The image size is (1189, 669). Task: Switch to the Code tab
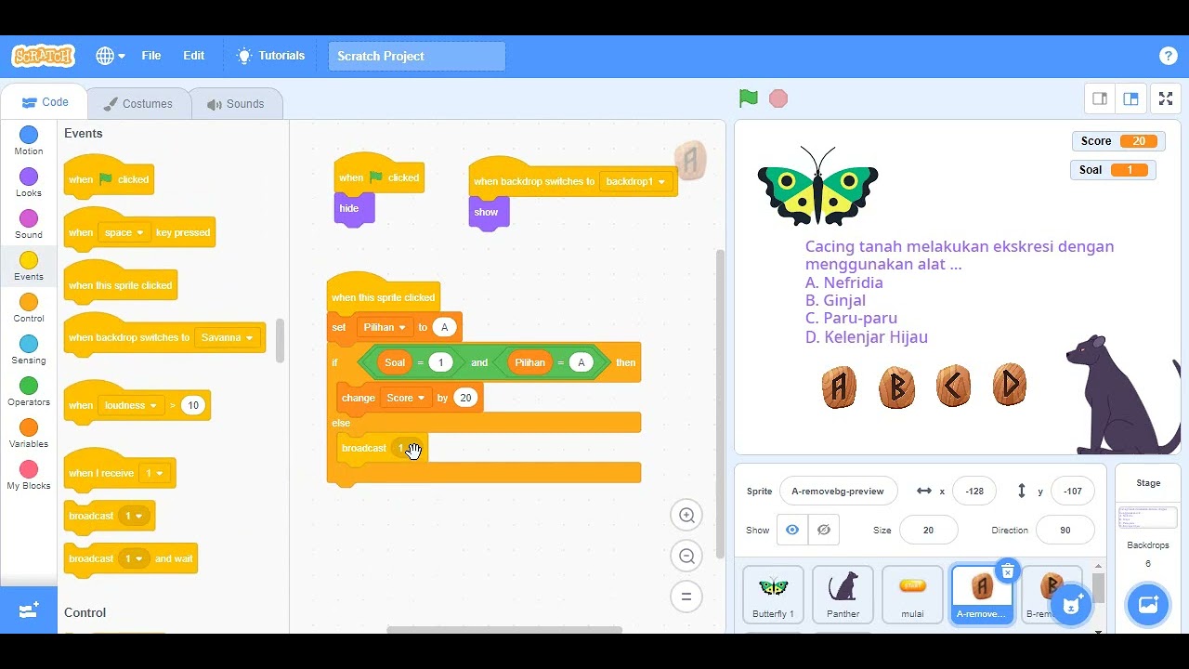[x=45, y=103]
